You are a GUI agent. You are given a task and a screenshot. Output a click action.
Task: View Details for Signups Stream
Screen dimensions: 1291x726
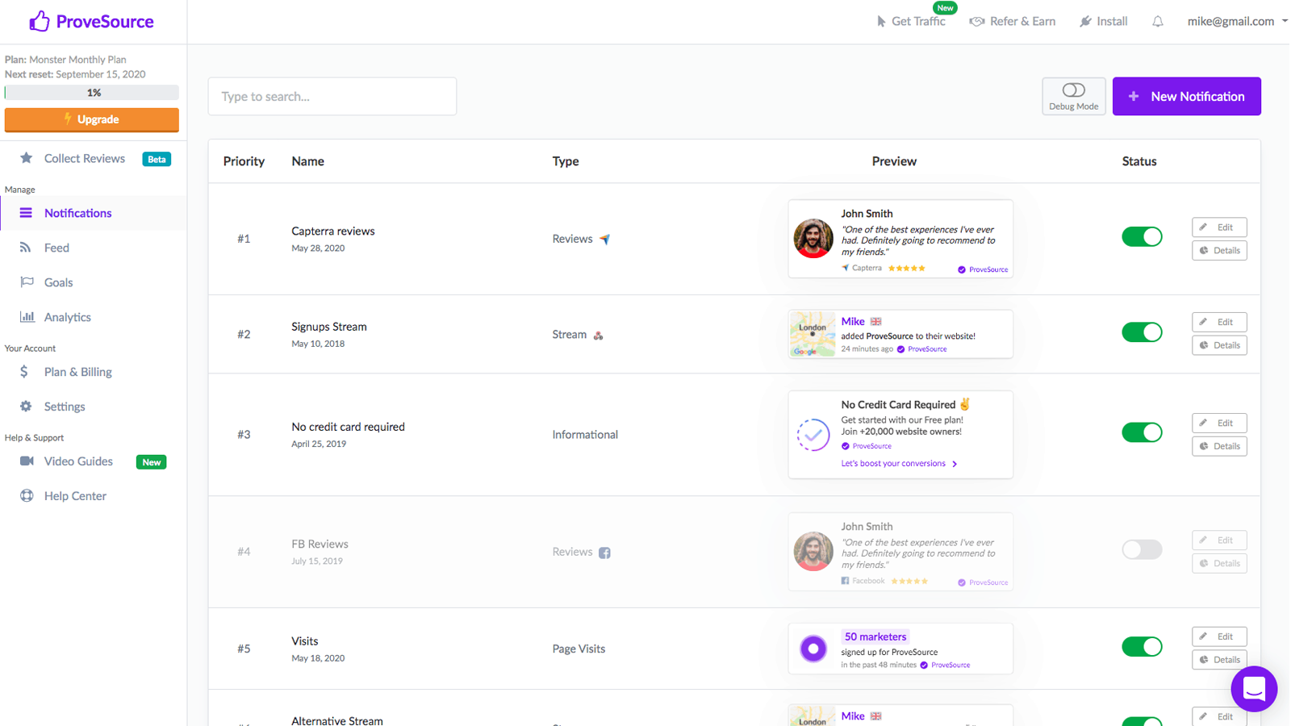tap(1219, 345)
